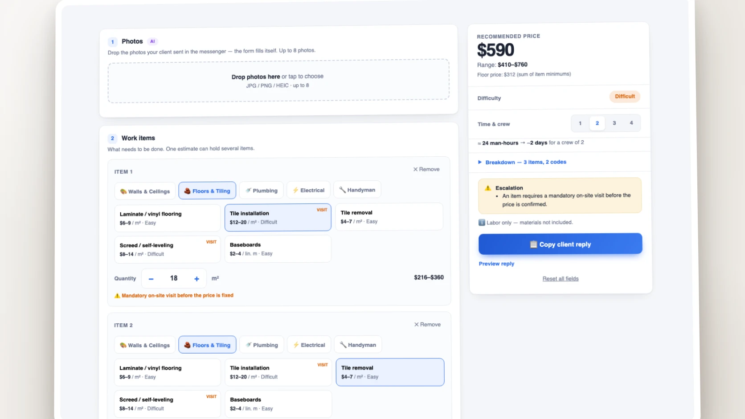This screenshot has height=419, width=745.
Task: Click the warning icon beside Mandatory on-site visit
Action: coord(117,296)
